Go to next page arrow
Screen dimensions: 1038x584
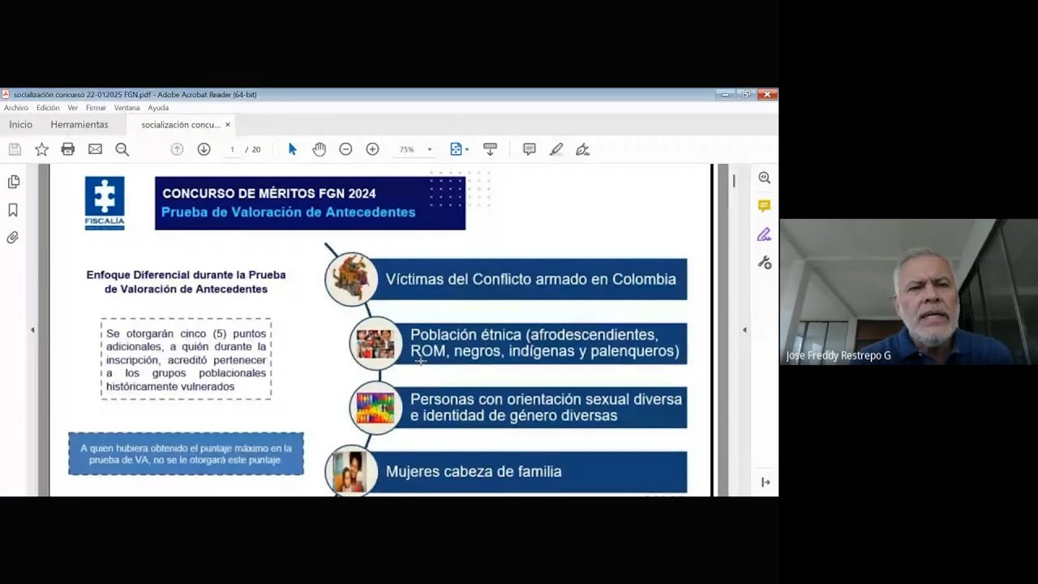[204, 149]
